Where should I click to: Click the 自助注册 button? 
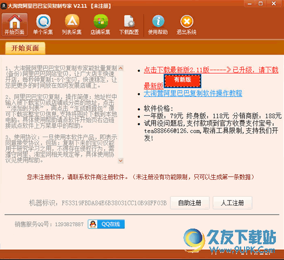pos(190,203)
